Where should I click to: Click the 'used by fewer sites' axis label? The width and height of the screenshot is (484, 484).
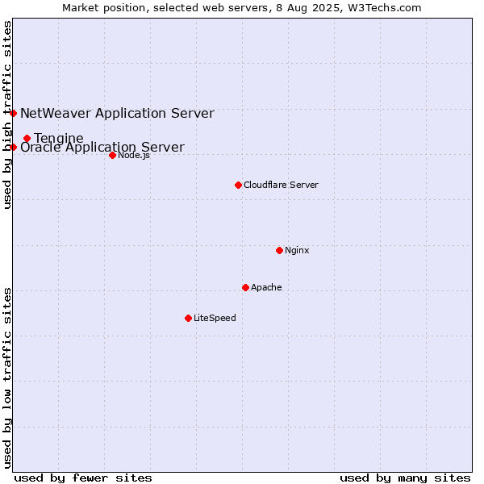[83, 478]
